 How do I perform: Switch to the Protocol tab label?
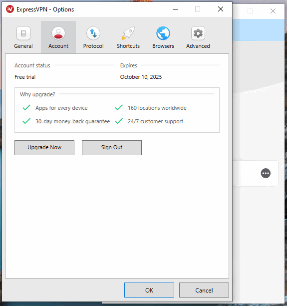pos(93,46)
